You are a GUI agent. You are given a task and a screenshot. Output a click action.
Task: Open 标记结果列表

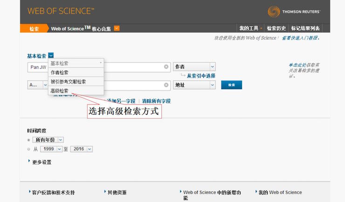pyautogui.click(x=305, y=28)
